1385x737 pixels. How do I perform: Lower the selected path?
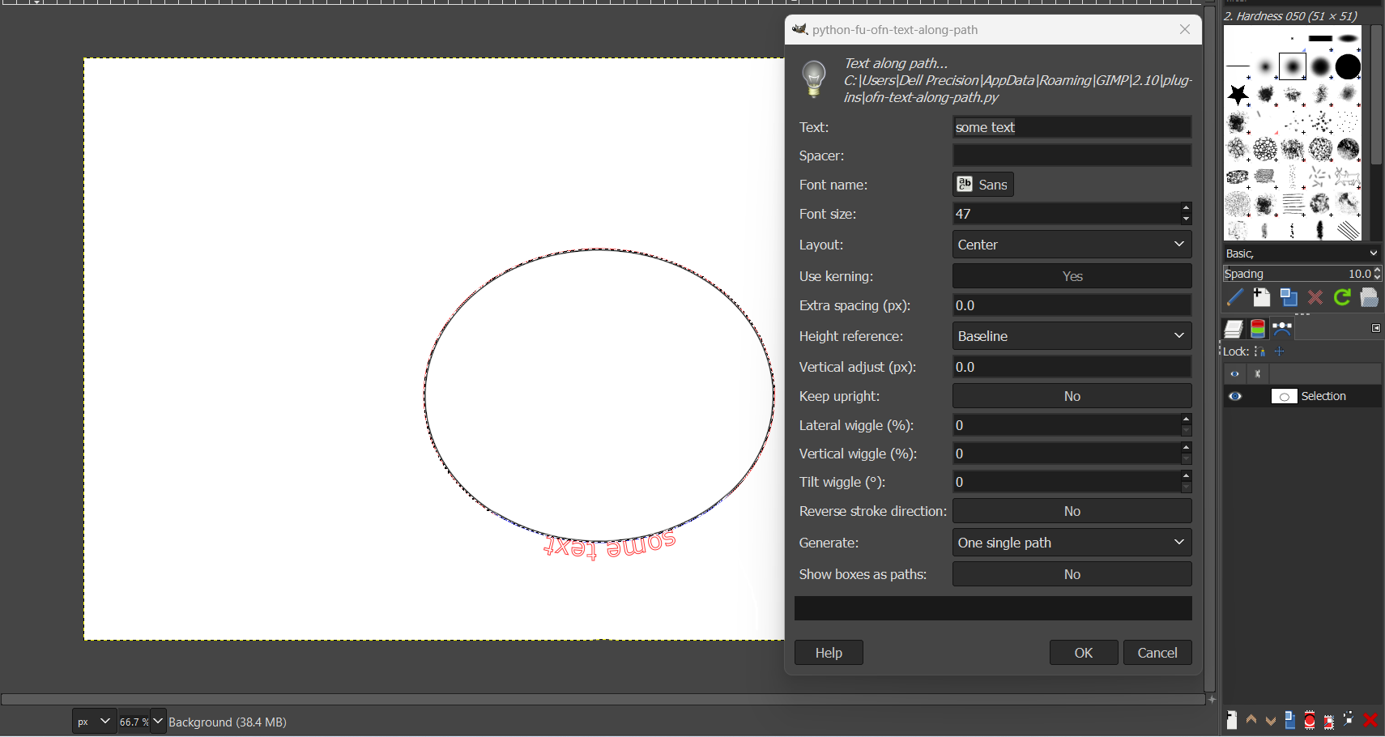[1271, 720]
